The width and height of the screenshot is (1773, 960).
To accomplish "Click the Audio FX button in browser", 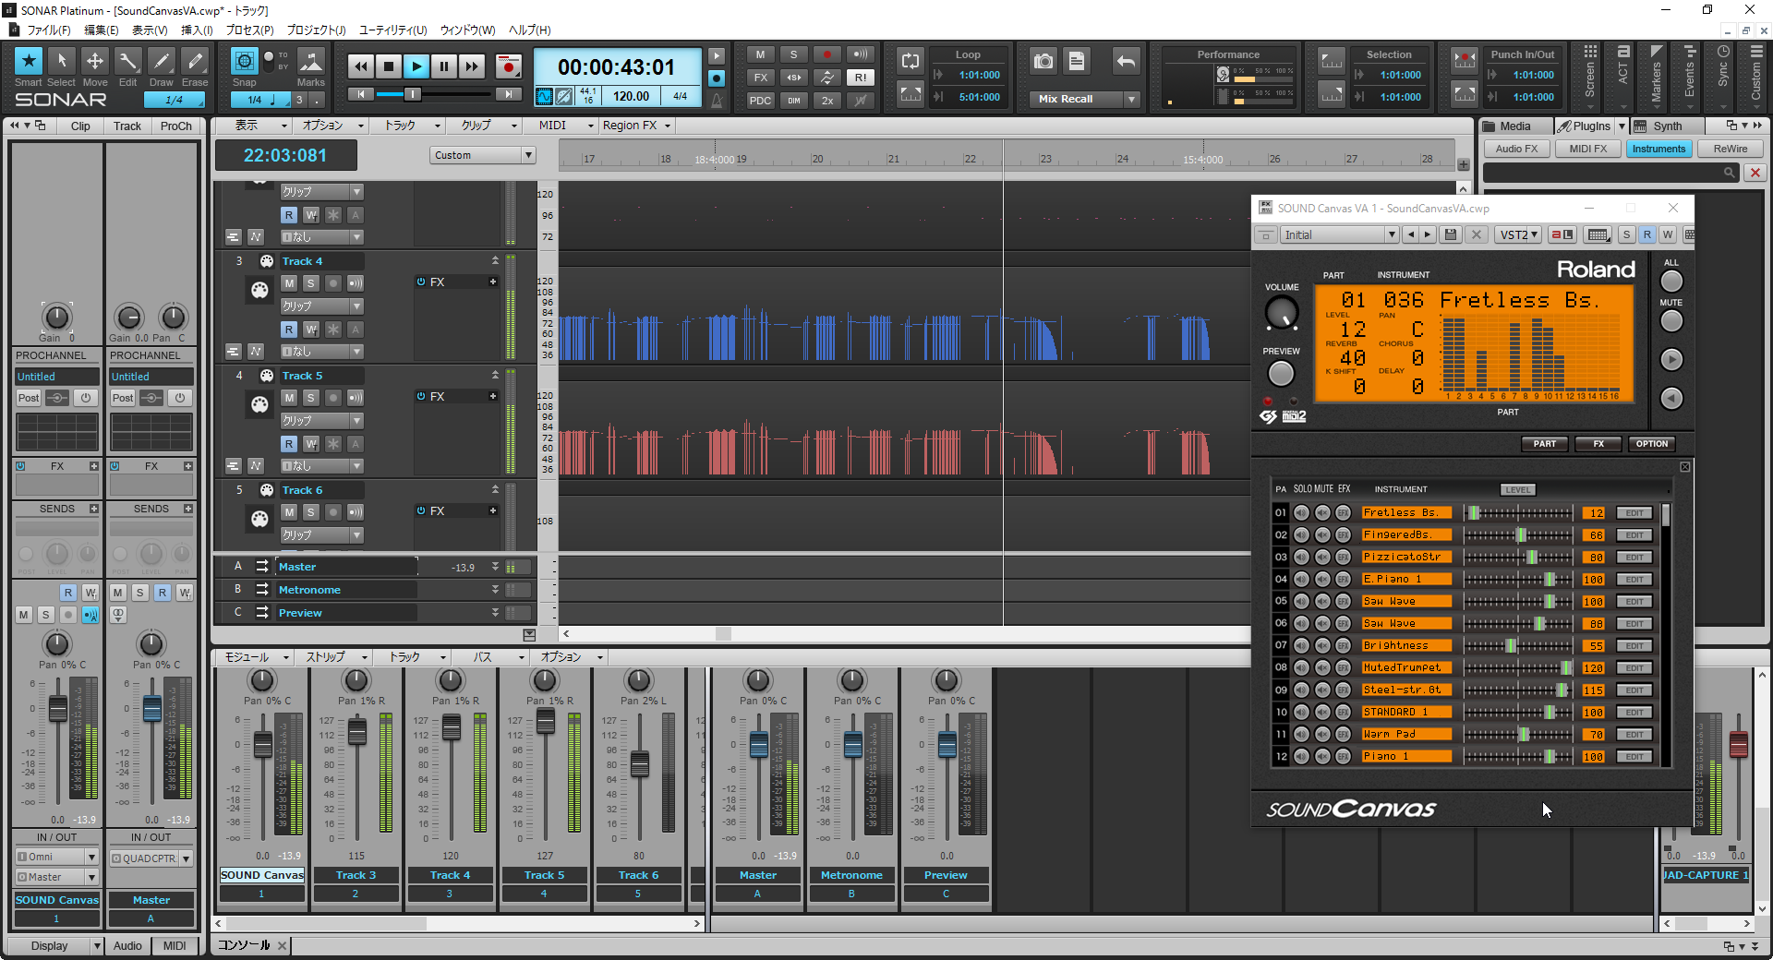I will [x=1517, y=149].
